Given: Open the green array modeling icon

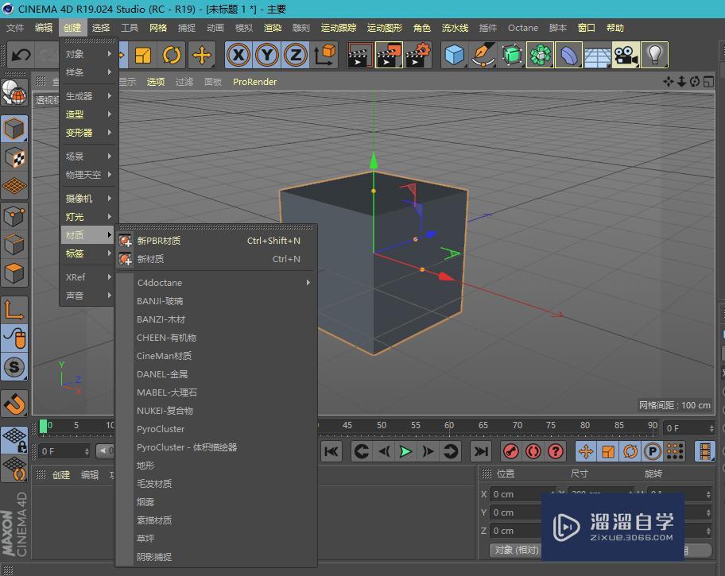Looking at the screenshot, I should [540, 55].
